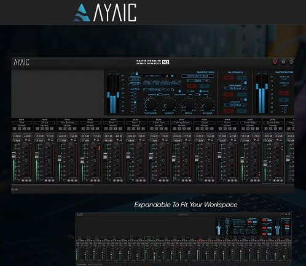Screen dimensions: 306x266
Task: Click the AYAIC logo inside the plugin window
Action: tap(22, 62)
